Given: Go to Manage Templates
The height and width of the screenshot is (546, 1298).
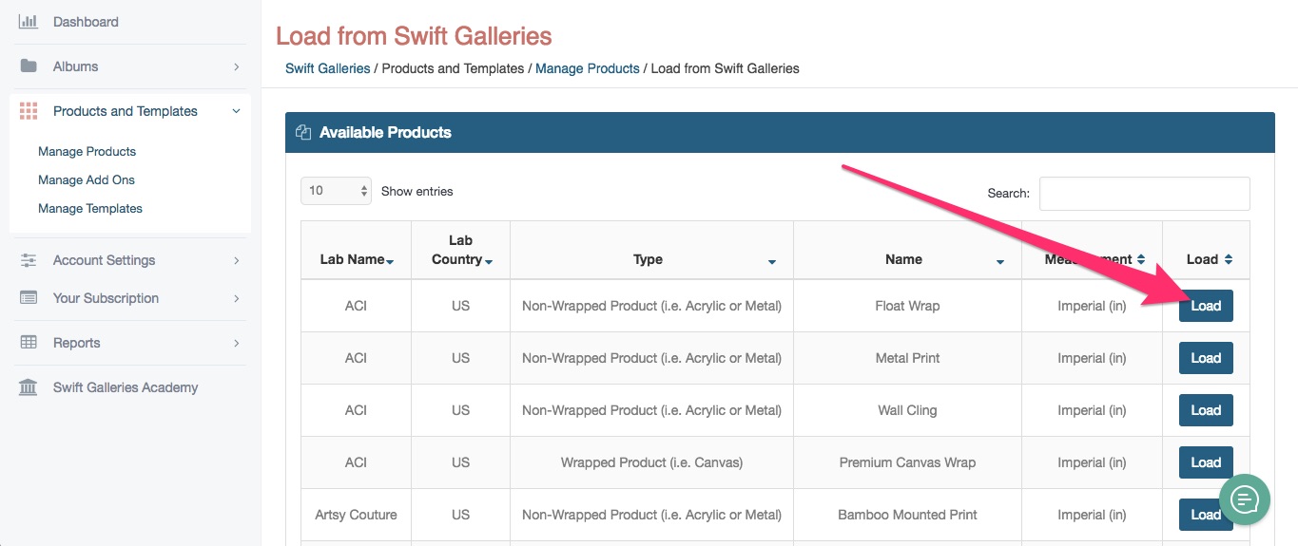Looking at the screenshot, I should pyautogui.click(x=90, y=208).
